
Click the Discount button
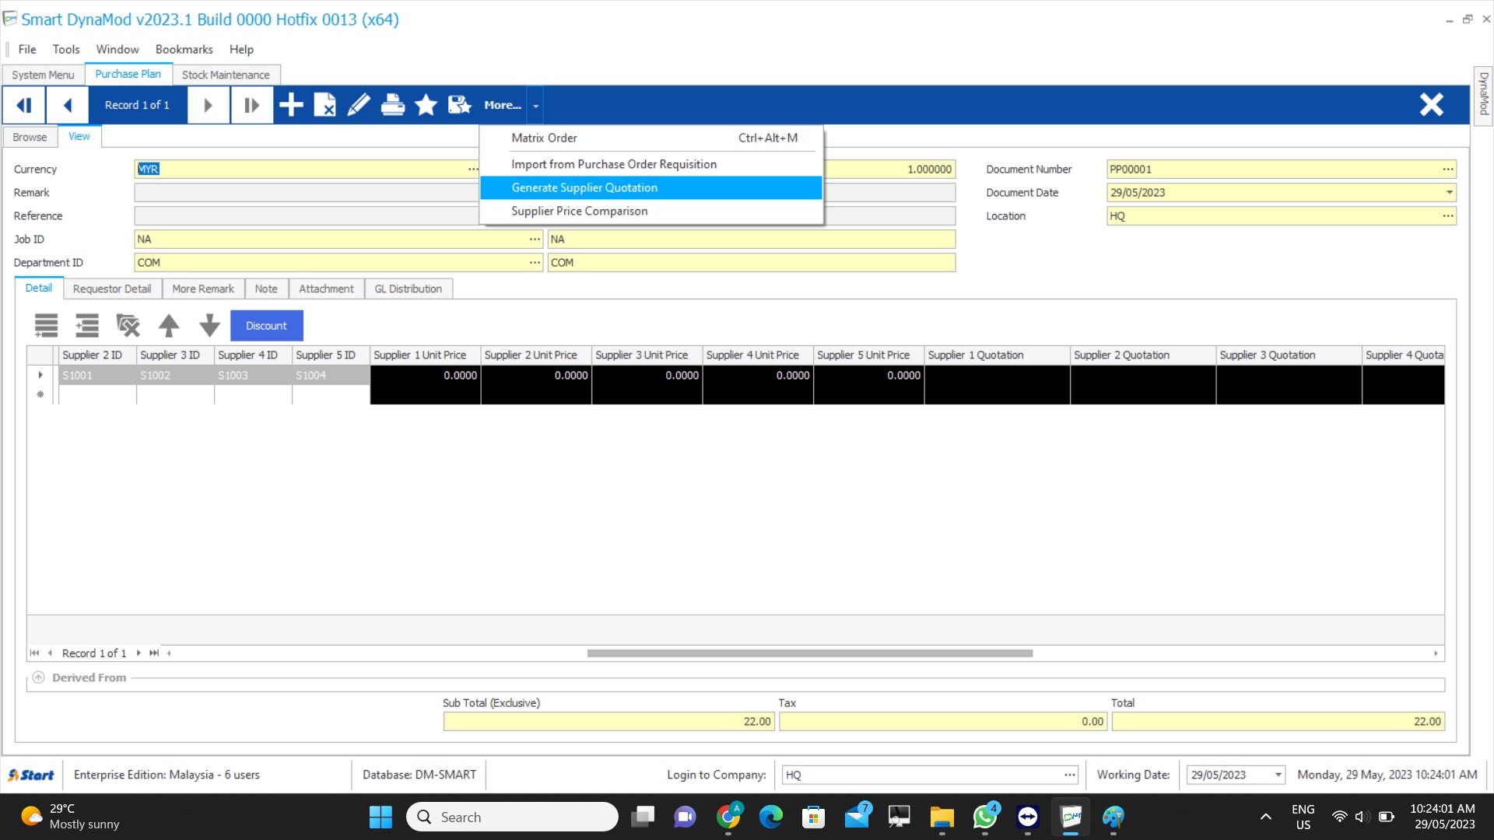tap(266, 326)
